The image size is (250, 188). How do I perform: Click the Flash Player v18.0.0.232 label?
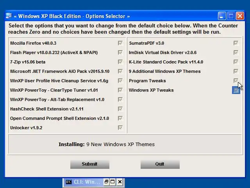coord(54,52)
